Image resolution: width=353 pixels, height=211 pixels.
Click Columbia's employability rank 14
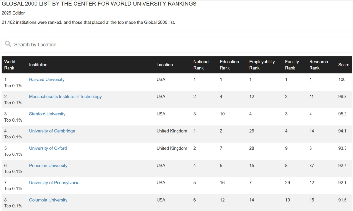coord(252,200)
